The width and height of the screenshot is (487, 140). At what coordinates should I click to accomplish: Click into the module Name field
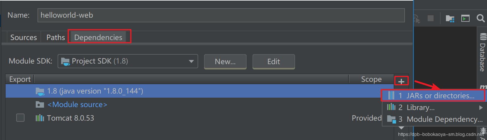221,15
